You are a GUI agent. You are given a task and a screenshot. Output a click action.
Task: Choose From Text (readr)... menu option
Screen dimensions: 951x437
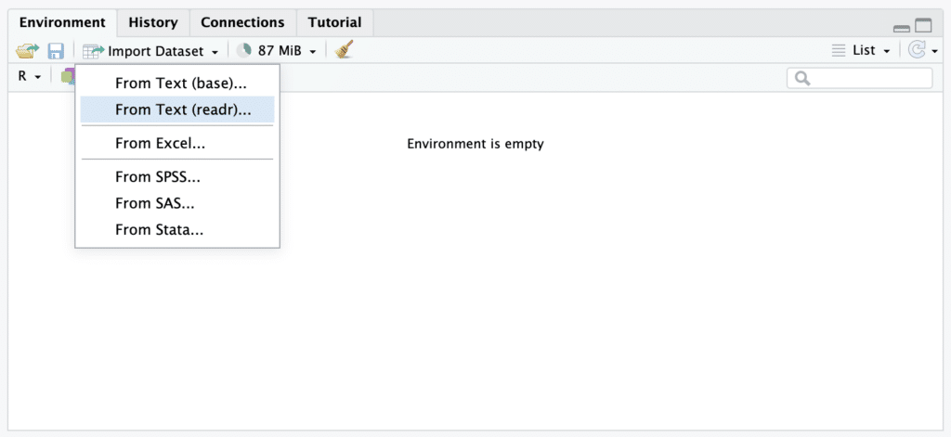point(183,109)
